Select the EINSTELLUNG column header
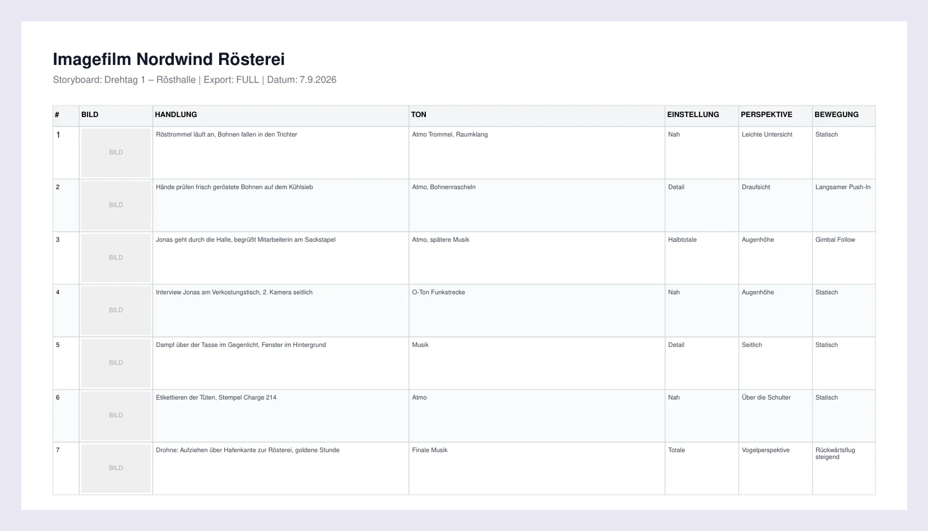928x531 pixels. (701, 115)
